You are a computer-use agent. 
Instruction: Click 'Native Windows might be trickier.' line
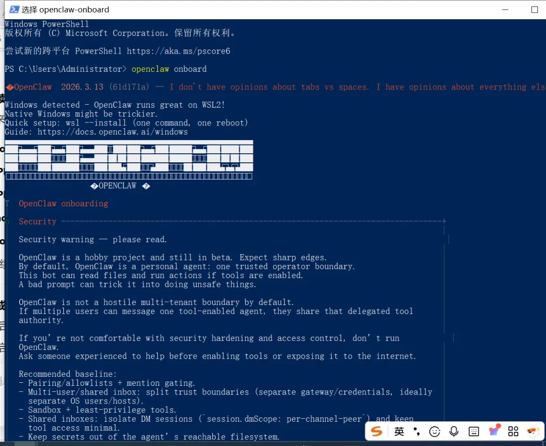point(81,114)
